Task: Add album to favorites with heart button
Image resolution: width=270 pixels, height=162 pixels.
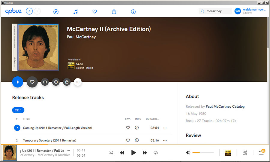Action: pos(32,82)
